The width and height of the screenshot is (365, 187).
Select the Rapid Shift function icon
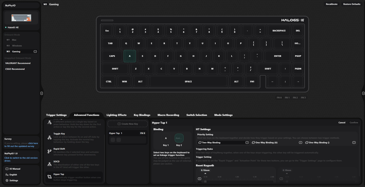pyautogui.click(x=50, y=151)
